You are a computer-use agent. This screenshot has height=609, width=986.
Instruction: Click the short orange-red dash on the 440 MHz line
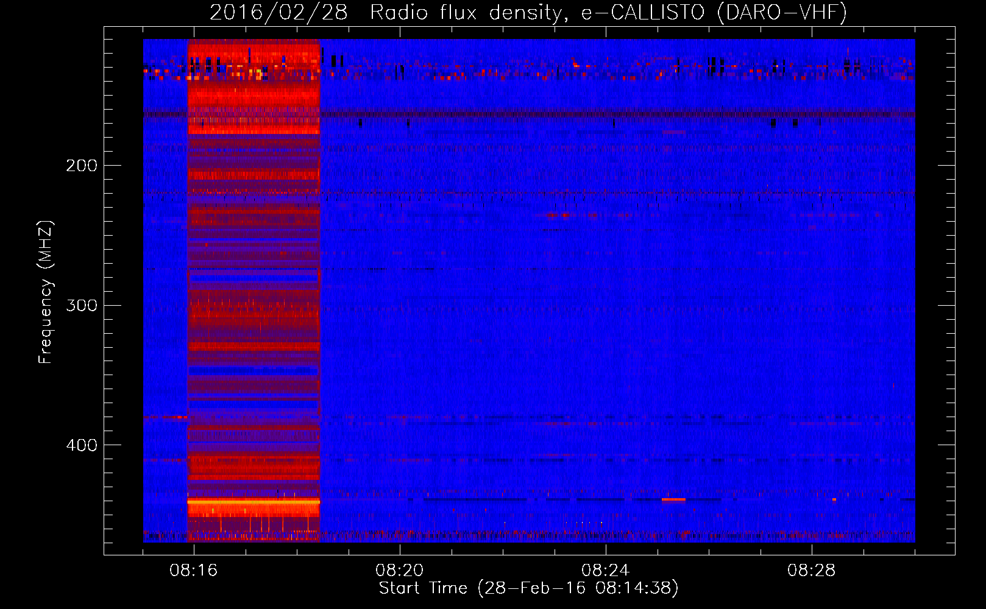coord(673,499)
